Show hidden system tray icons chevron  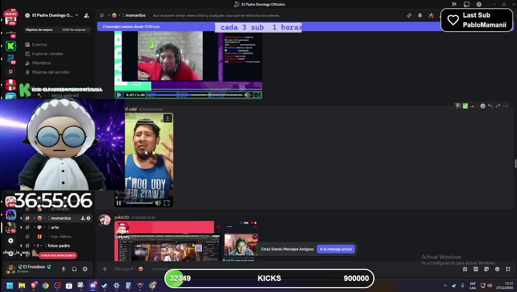(x=445, y=286)
